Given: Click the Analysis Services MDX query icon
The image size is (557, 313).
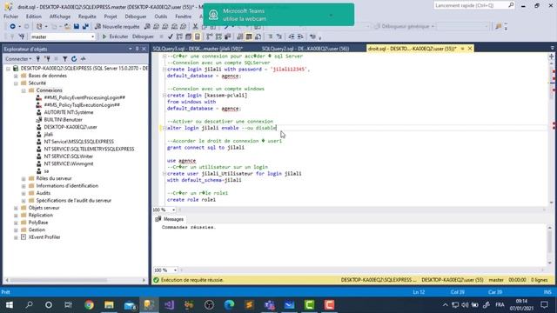Looking at the screenshot, I should click(x=157, y=26).
